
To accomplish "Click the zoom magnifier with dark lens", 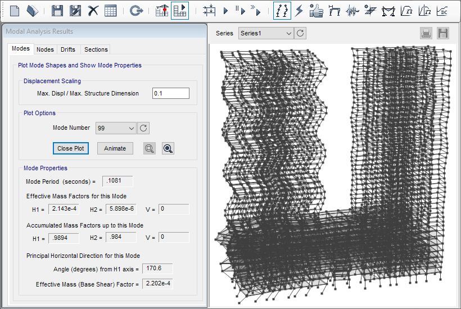I will coord(168,148).
